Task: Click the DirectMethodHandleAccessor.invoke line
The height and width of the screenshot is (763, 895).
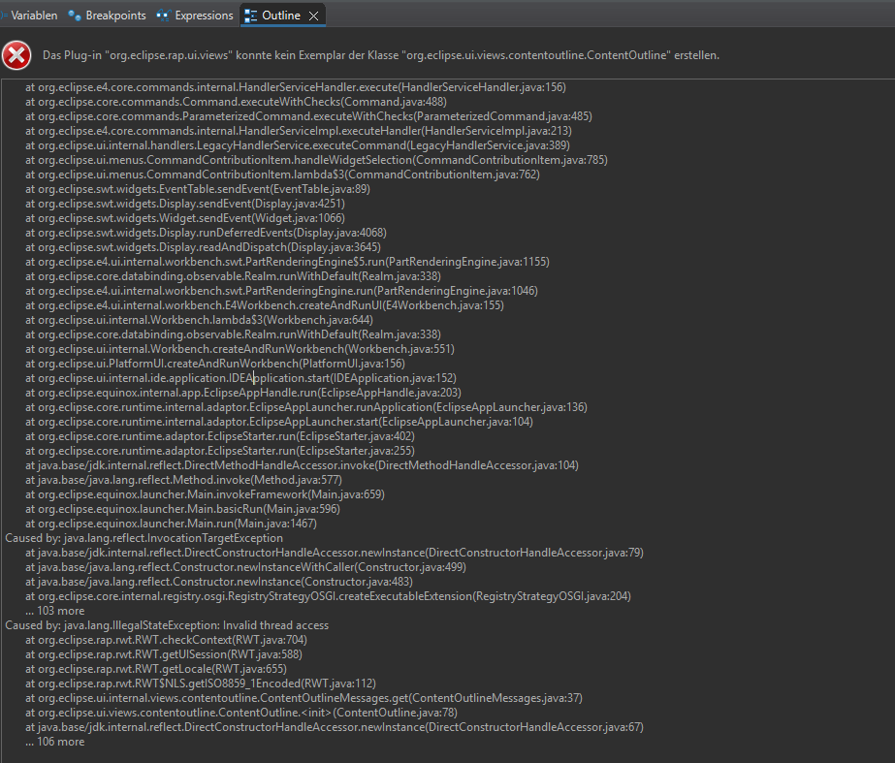Action: click(x=302, y=465)
